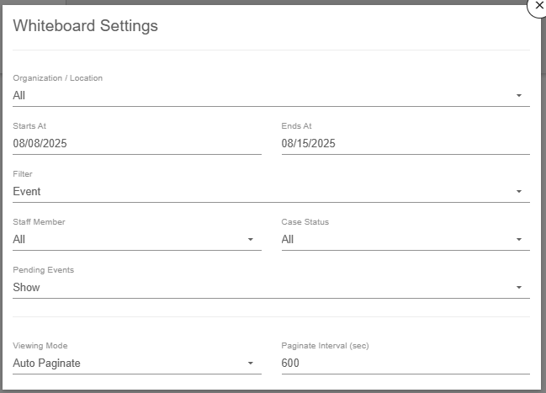The image size is (546, 393).
Task: Click the Pending Events dropdown arrow
Action: 519,288
